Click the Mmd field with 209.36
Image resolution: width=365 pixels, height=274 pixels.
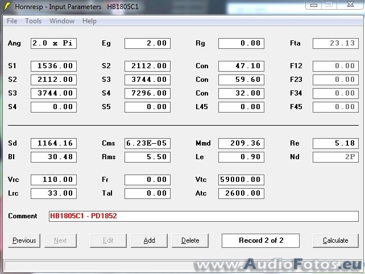[x=241, y=143]
